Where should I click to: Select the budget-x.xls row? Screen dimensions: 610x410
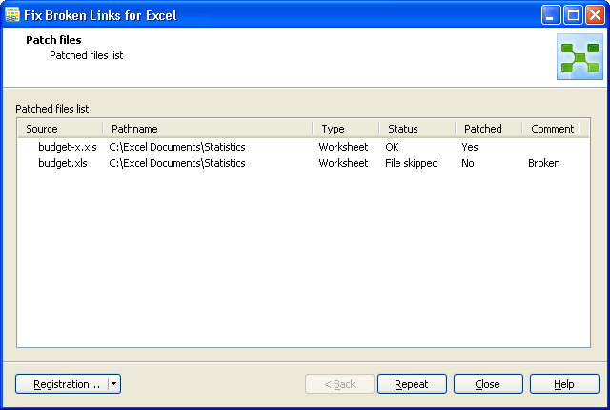pyautogui.click(x=303, y=147)
